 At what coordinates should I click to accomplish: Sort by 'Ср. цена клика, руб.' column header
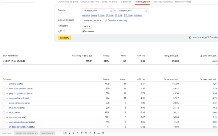[208, 79]
